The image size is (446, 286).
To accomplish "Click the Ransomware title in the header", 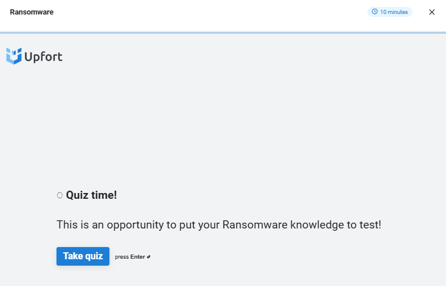I will (31, 12).
